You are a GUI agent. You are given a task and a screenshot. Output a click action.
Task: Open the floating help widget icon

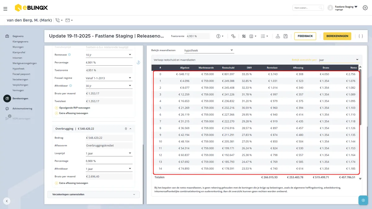tap(363, 200)
